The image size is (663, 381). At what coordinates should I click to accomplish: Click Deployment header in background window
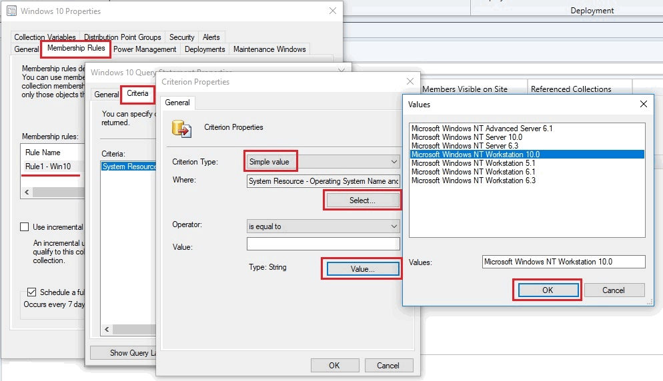pos(592,11)
